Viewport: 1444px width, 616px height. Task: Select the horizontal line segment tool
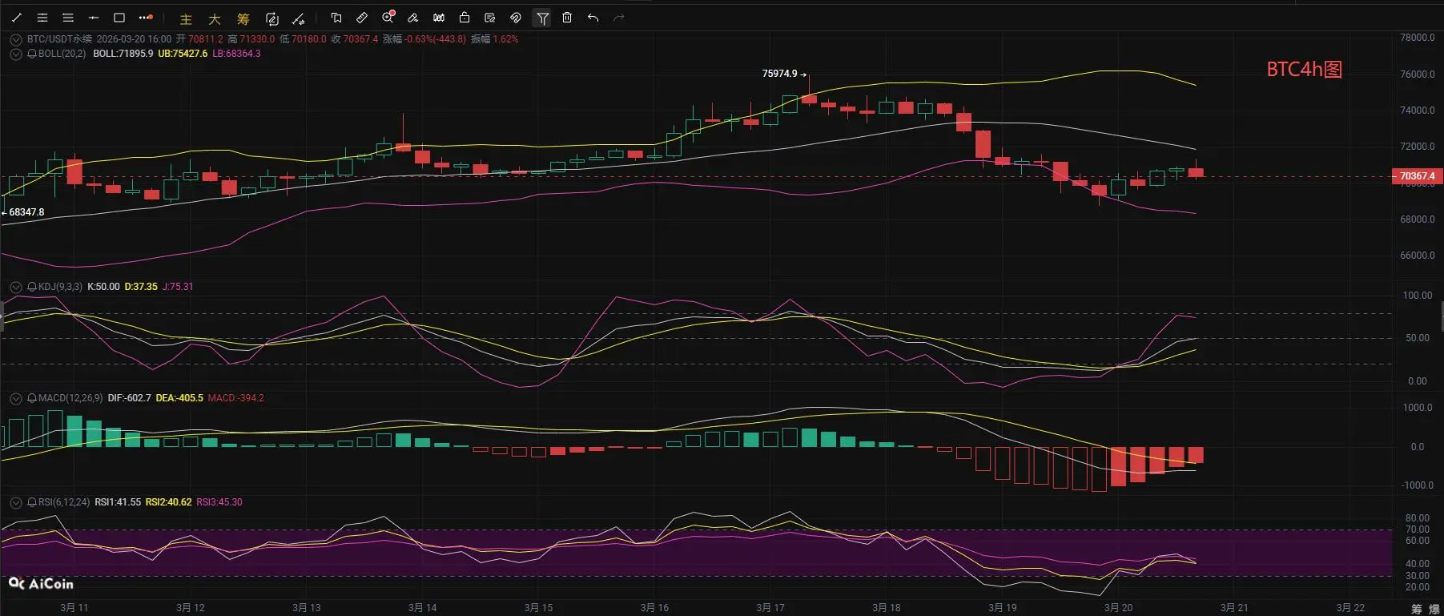point(94,18)
